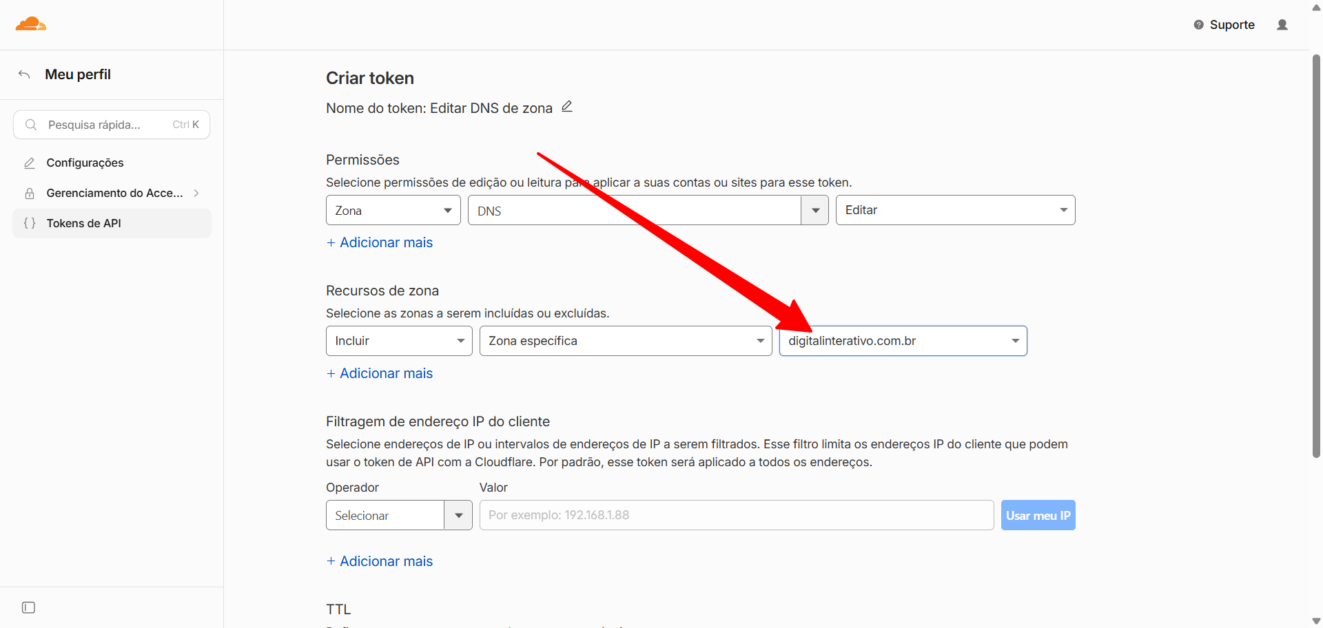Click the 'Permissões' section heading
The height and width of the screenshot is (628, 1323).
362,160
